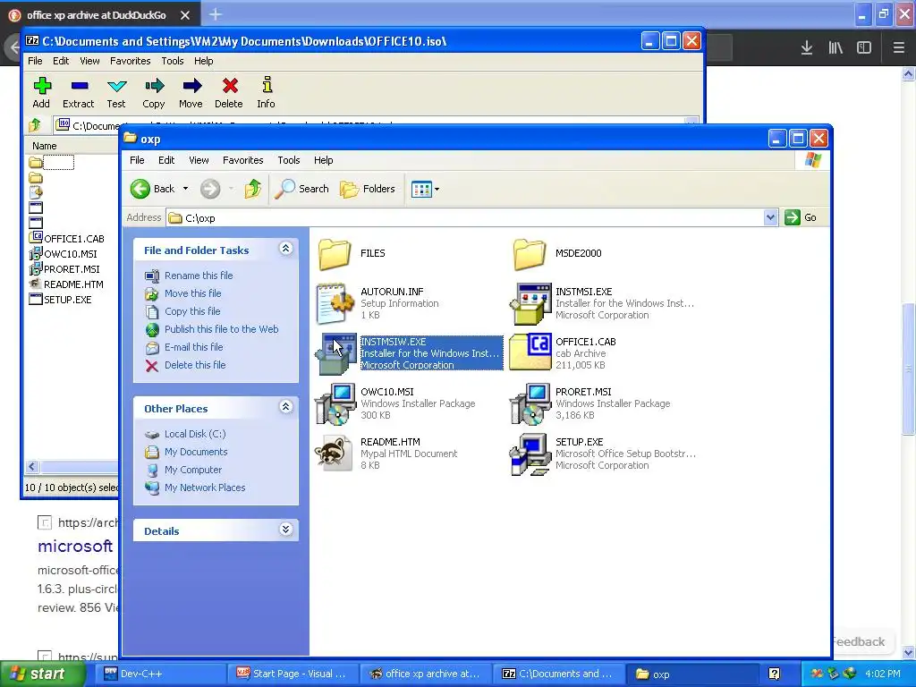This screenshot has width=916, height=687.
Task: Open Tools menu in oxp window
Action: coord(289,160)
